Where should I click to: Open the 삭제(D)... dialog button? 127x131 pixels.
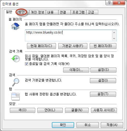point(76,70)
